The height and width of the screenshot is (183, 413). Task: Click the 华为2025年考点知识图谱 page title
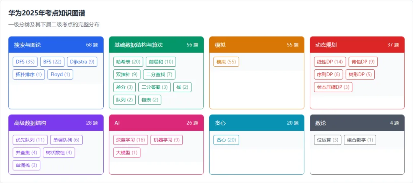click(47, 13)
